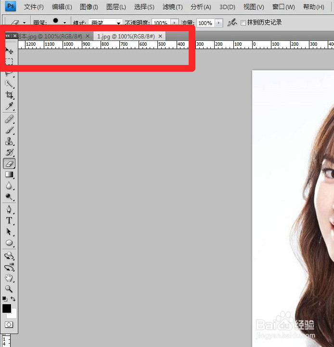This screenshot has height=347, width=334.
Task: Open the 视图(V) menu
Action: pyautogui.click(x=254, y=7)
